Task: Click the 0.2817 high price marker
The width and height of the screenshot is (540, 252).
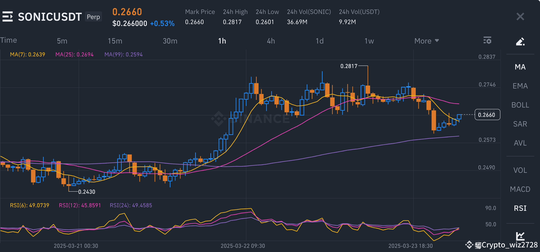Action: (x=349, y=66)
